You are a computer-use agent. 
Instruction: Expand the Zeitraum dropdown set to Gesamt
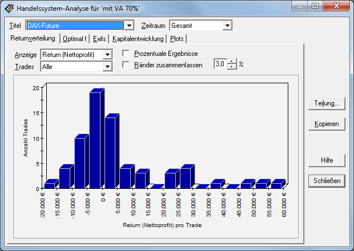click(x=228, y=26)
